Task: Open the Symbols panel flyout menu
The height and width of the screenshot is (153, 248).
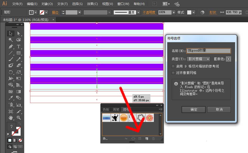Action: (161, 109)
